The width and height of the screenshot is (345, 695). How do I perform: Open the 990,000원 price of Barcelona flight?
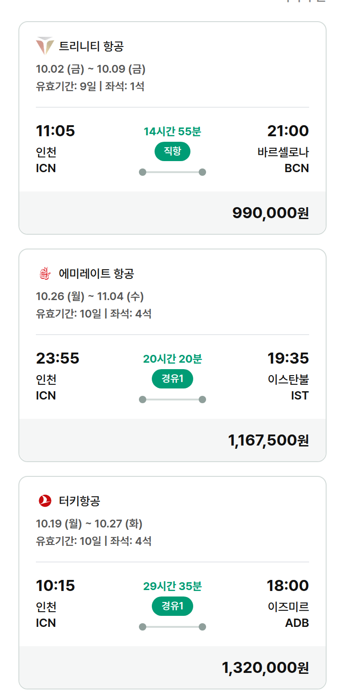coord(270,213)
